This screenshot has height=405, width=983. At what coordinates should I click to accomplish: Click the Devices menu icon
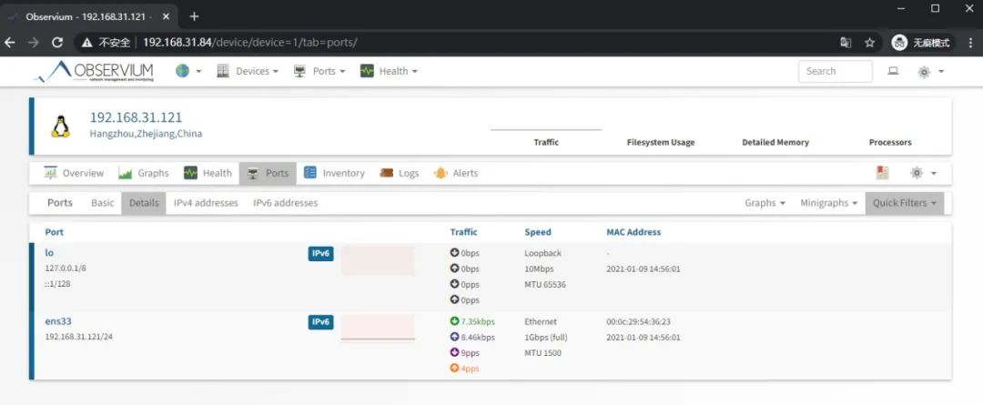click(x=223, y=72)
